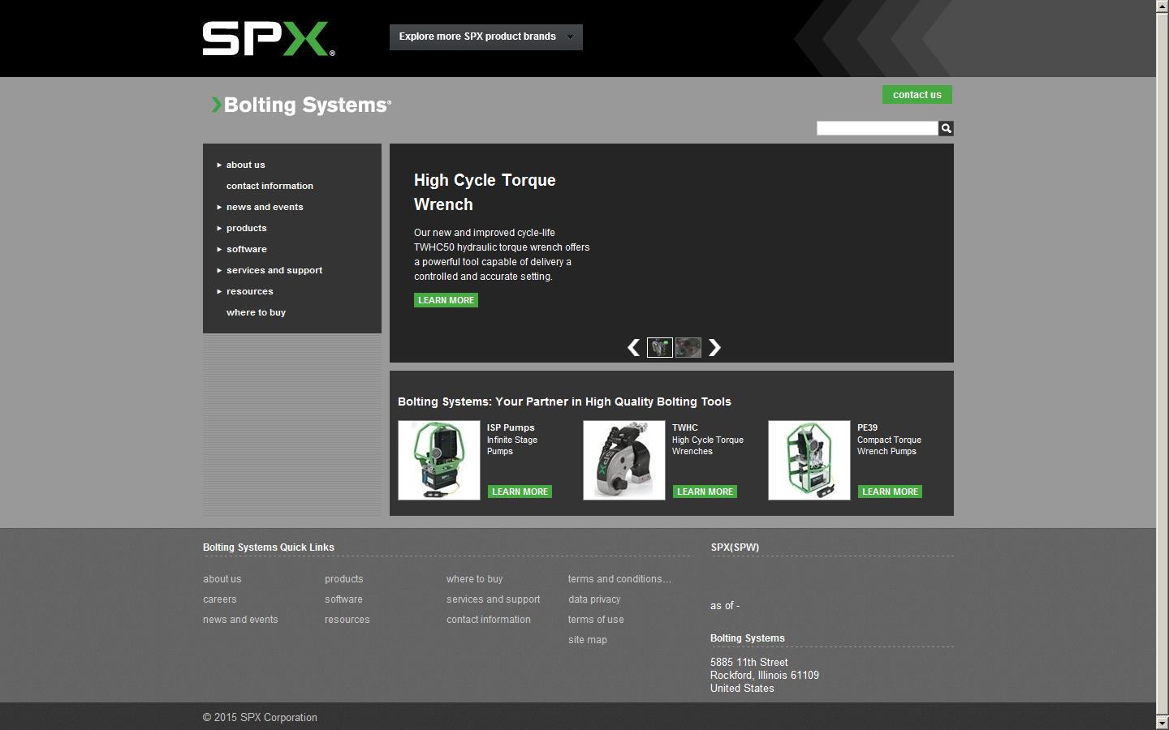Advance to next carousel slide arrow
The height and width of the screenshot is (730, 1169).
(x=714, y=347)
